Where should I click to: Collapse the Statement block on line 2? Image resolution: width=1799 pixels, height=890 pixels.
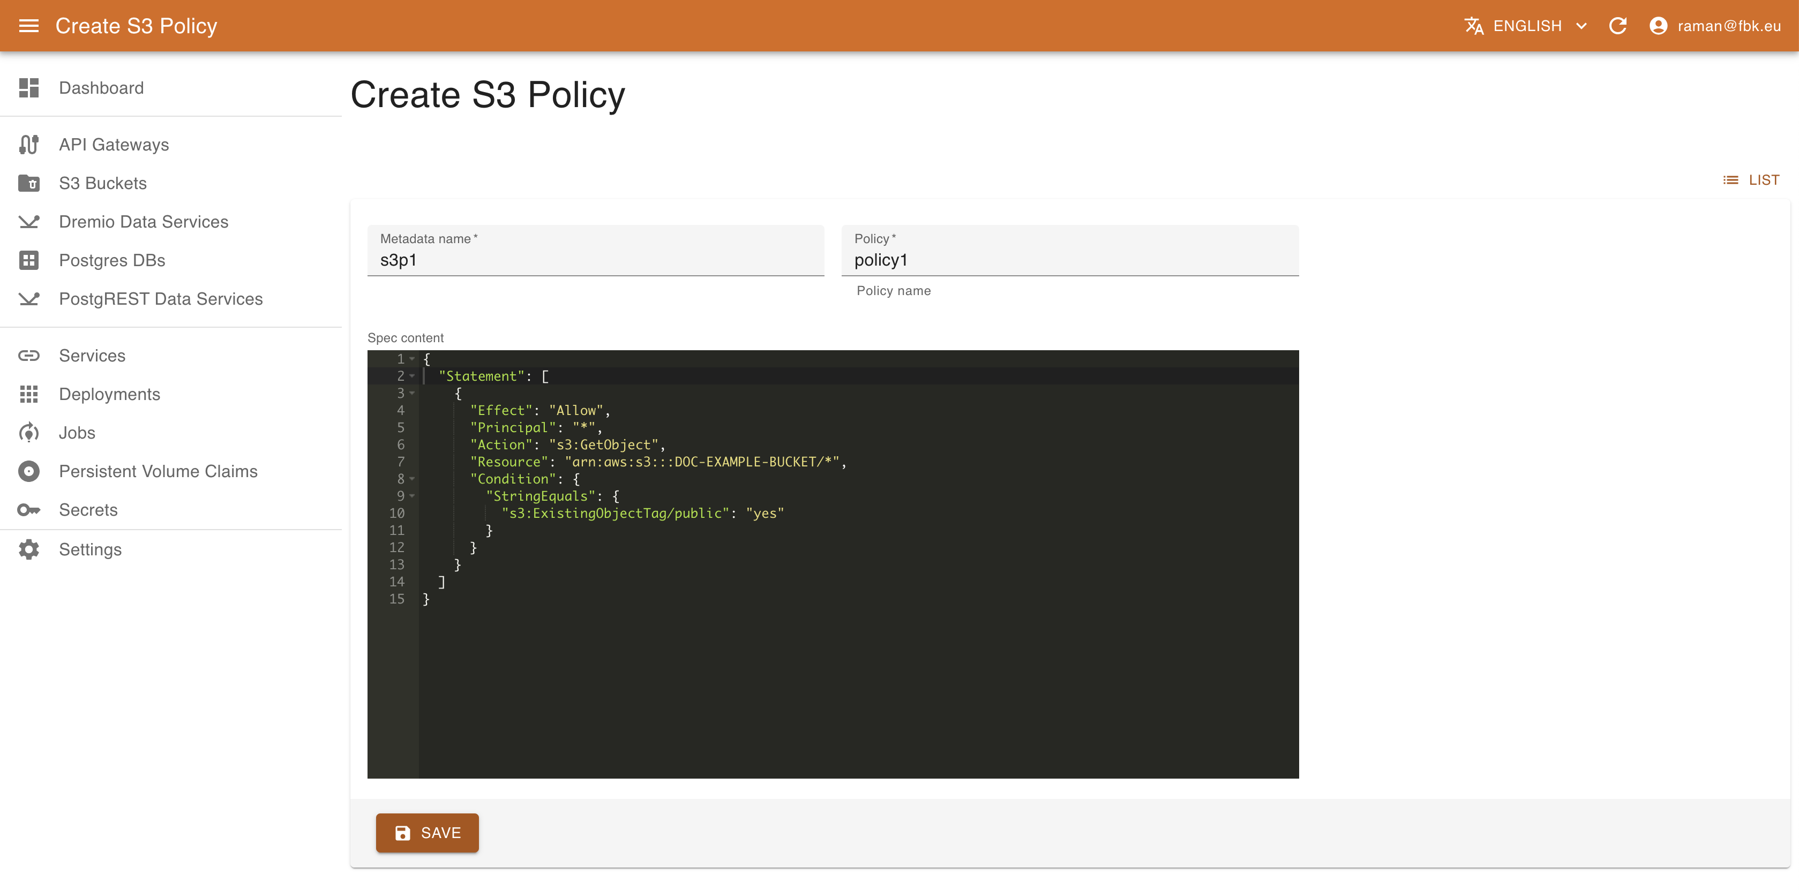click(413, 376)
